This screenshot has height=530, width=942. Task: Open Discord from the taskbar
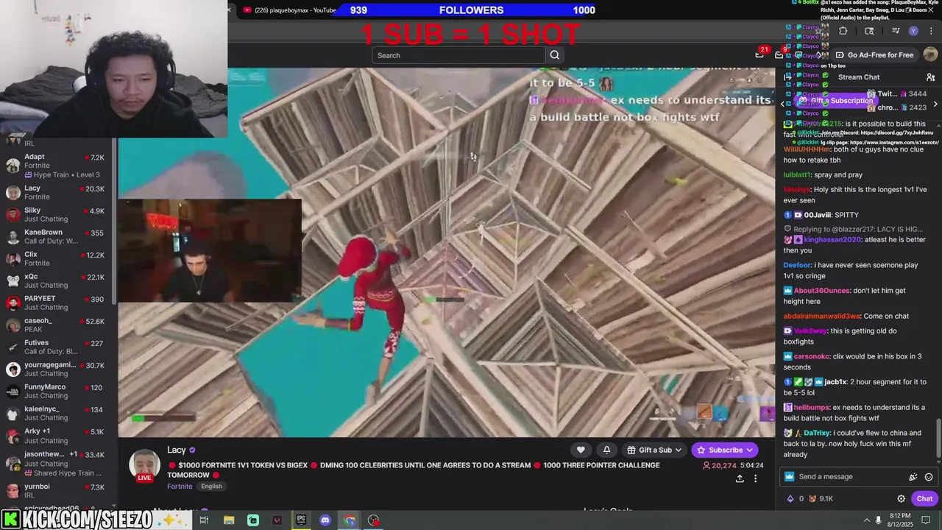[x=325, y=520]
